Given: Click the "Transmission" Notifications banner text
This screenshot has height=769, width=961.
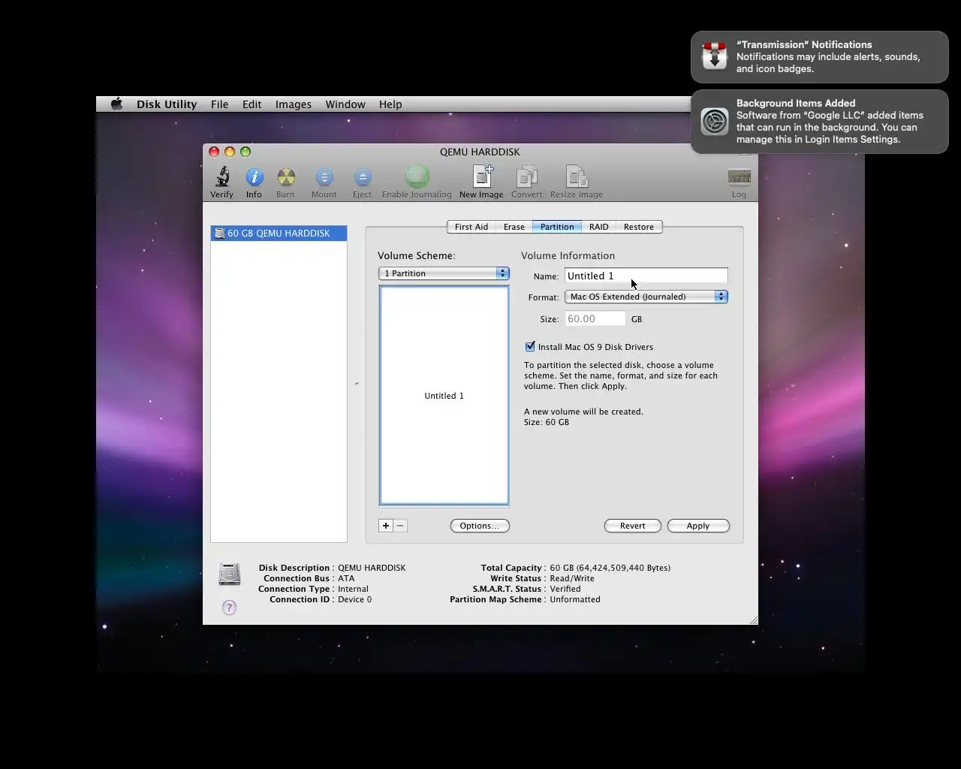Looking at the screenshot, I should click(804, 45).
